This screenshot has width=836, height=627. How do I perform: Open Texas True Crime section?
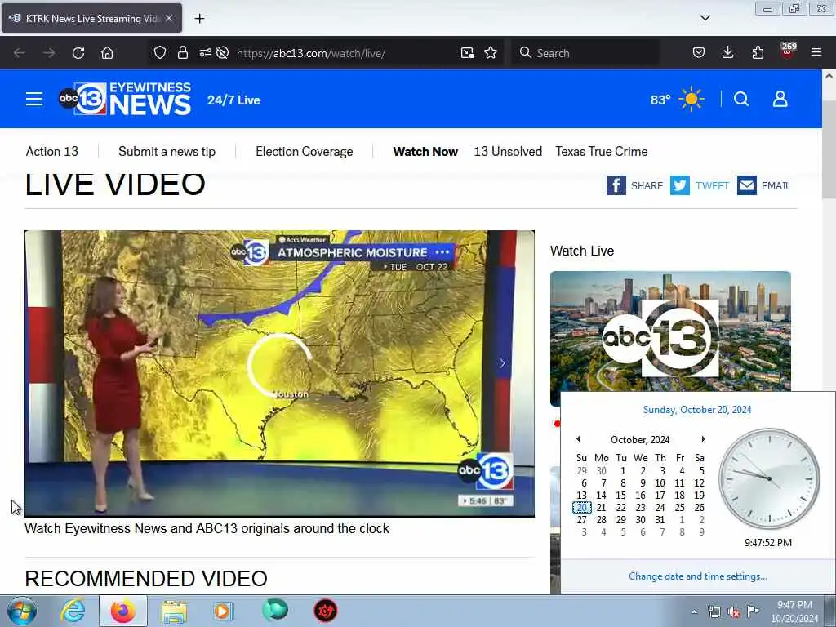click(602, 151)
